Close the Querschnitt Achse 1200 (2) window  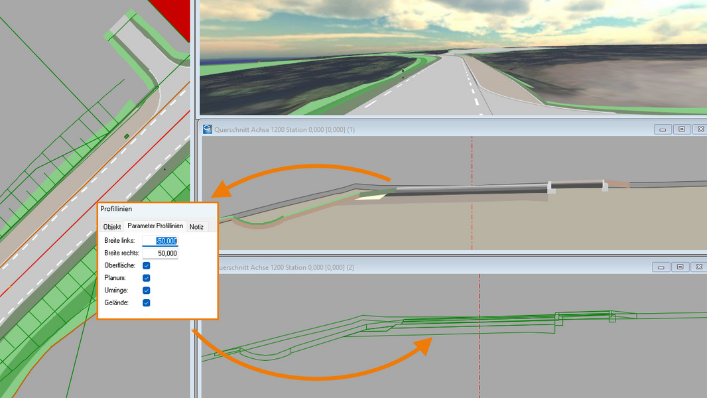click(699, 267)
